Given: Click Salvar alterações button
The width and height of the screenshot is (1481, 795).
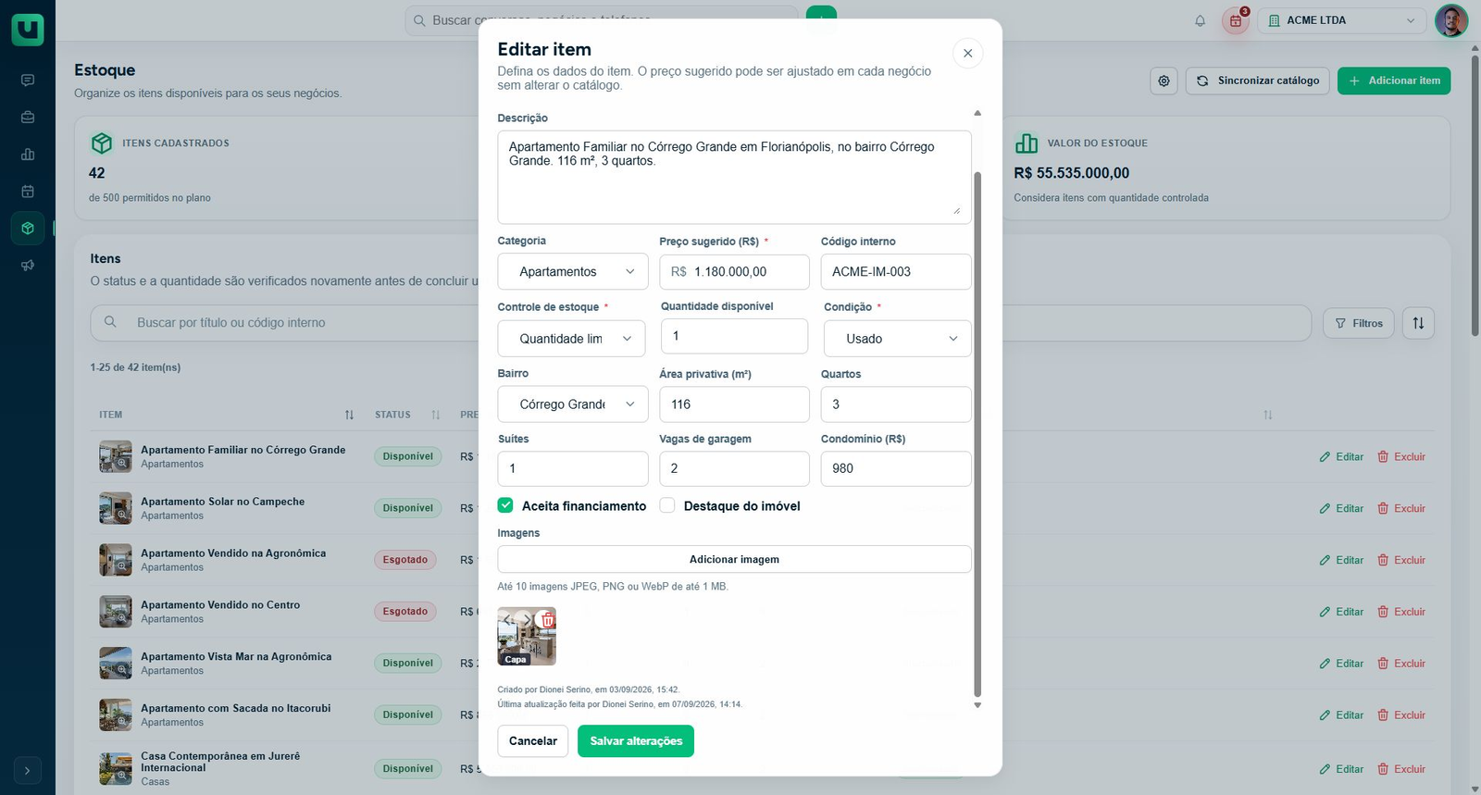Looking at the screenshot, I should click(x=636, y=741).
